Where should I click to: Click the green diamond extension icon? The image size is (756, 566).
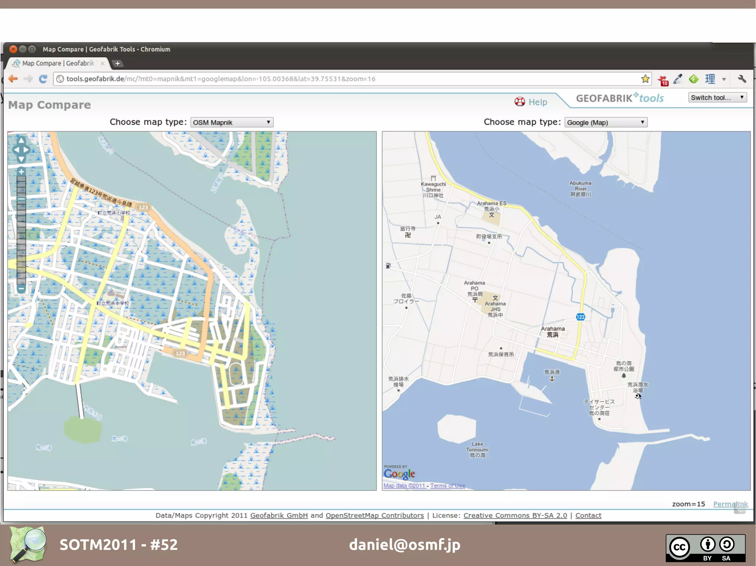tap(694, 79)
